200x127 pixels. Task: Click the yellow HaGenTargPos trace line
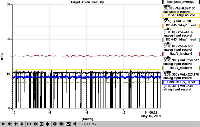tap(87, 69)
